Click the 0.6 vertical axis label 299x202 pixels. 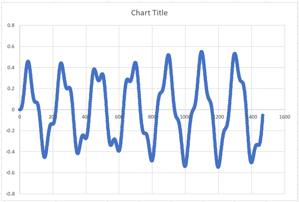coord(11,47)
